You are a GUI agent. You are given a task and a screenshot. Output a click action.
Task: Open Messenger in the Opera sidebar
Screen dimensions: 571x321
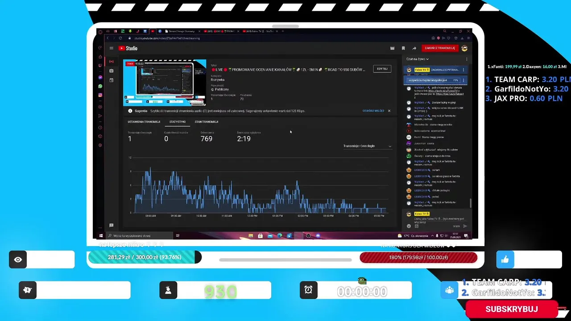[x=100, y=78]
